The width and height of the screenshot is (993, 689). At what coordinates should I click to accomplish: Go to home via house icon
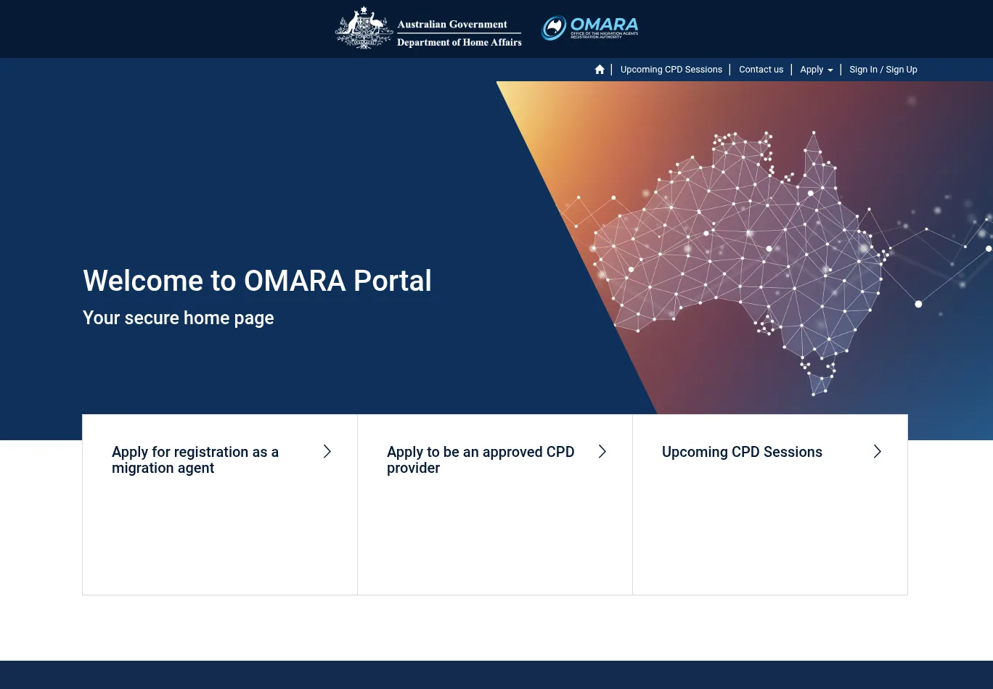[600, 70]
